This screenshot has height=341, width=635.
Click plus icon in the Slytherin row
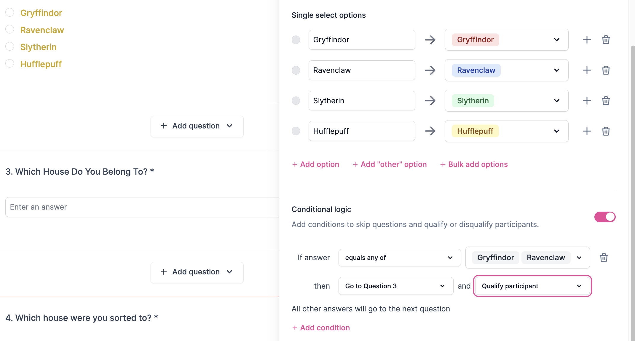tap(587, 101)
